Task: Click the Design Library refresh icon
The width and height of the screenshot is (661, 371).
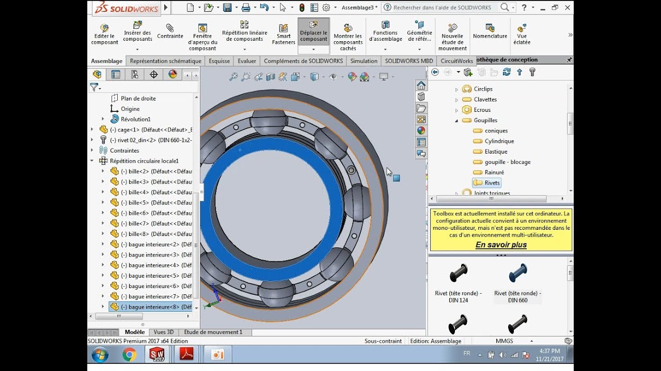Action: coord(507,72)
